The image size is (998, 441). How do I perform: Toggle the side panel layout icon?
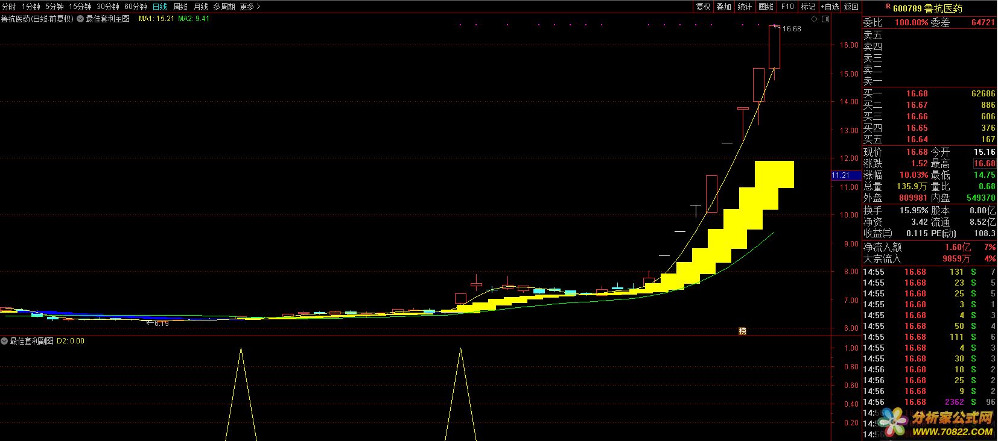[825, 19]
